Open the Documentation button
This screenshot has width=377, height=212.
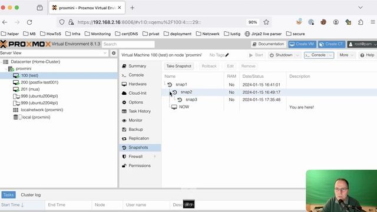[269, 44]
